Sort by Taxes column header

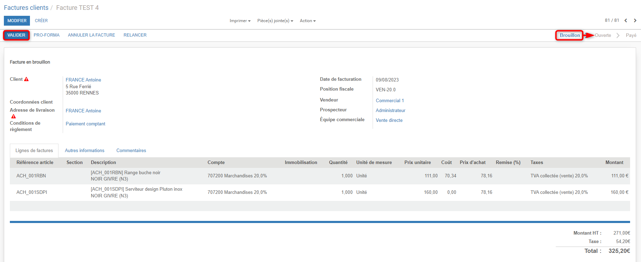tap(537, 163)
